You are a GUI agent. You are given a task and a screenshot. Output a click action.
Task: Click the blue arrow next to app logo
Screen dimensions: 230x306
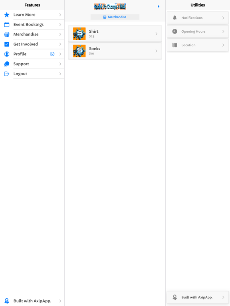tap(159, 6)
